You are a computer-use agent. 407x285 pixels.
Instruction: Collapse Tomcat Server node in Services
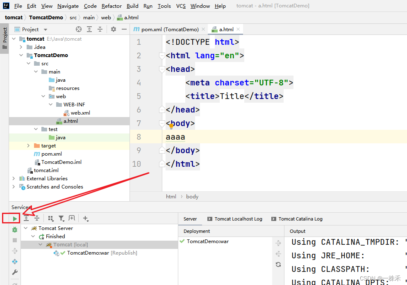pyautogui.click(x=26, y=228)
